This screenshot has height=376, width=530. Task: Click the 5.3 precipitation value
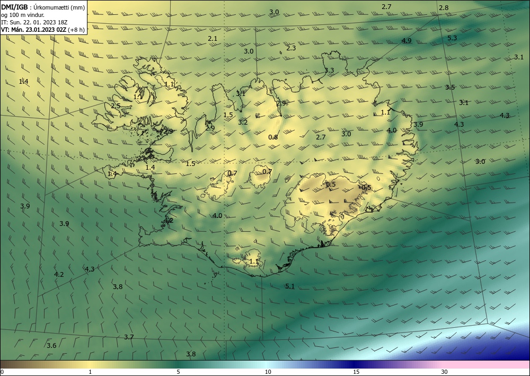[452, 38]
